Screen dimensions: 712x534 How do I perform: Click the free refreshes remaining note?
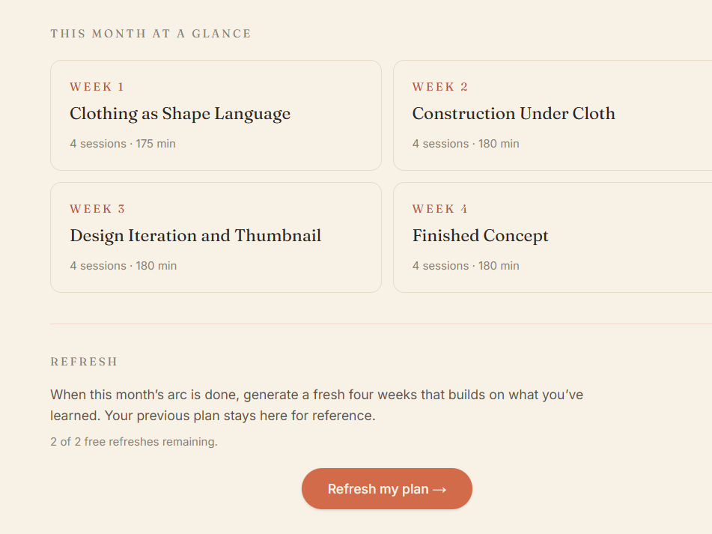click(134, 442)
